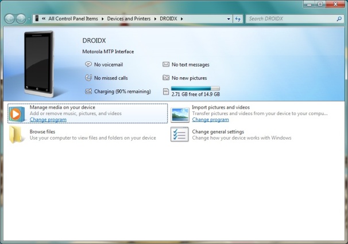The height and width of the screenshot is (244, 348).
Task: Click the No text messages label
Action: tap(191, 65)
